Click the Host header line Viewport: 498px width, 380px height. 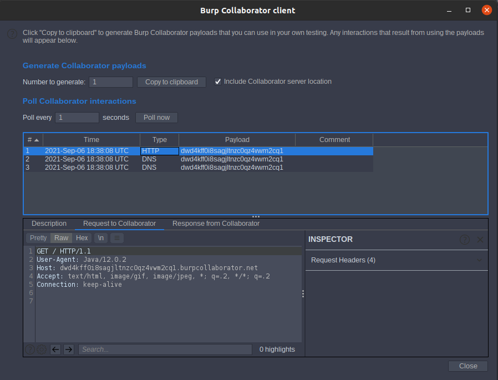pos(148,268)
